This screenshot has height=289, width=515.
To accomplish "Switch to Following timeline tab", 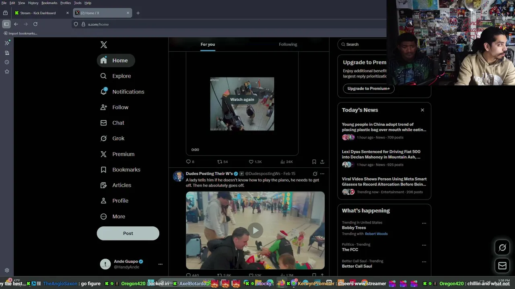I will (288, 44).
